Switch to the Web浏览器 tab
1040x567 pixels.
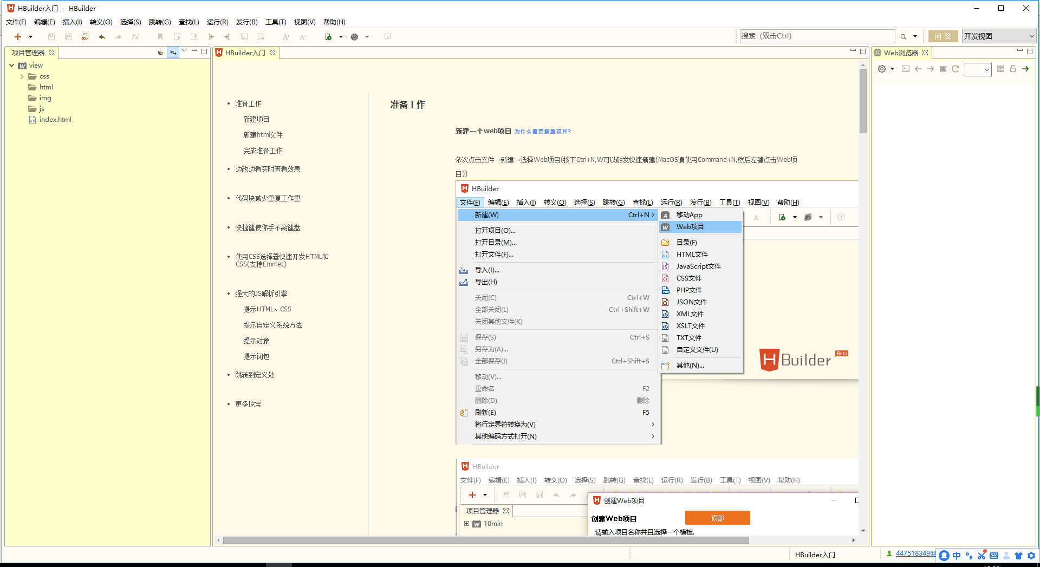(x=901, y=53)
